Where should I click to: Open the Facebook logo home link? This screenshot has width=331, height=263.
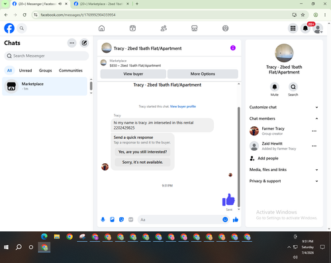tap(9, 28)
